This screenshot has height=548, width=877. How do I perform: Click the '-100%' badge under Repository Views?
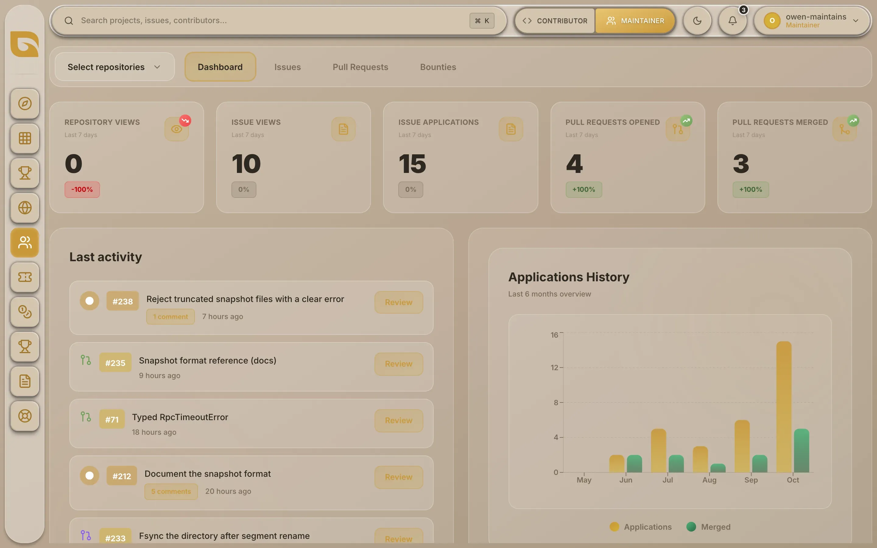coord(82,190)
